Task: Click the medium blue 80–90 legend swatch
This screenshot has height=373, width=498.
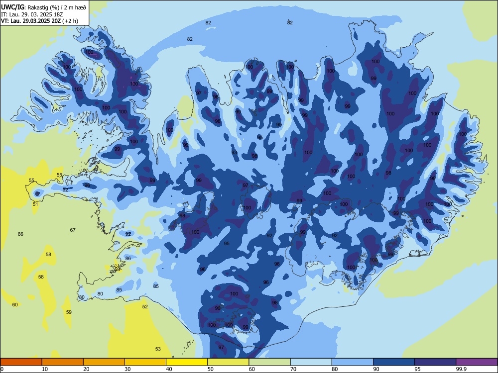Action: (353, 362)
